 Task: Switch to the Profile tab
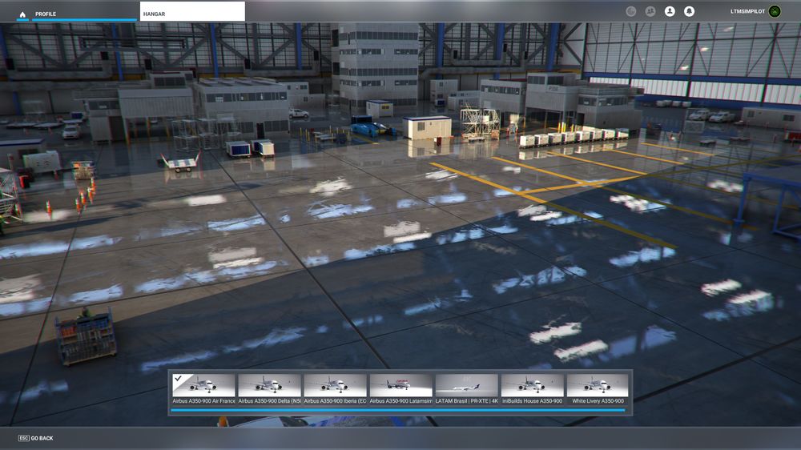coord(46,14)
